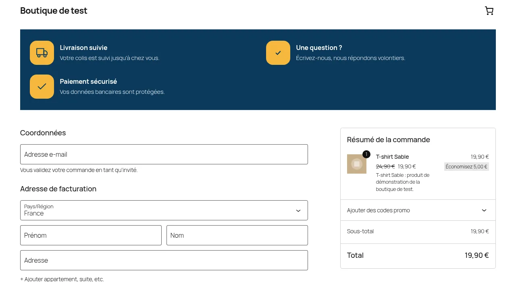
Task: Click the Coordonnées section heading
Action: click(x=43, y=133)
